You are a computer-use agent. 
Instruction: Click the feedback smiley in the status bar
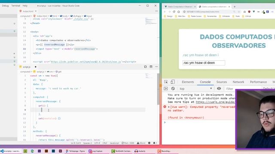coord(149,143)
